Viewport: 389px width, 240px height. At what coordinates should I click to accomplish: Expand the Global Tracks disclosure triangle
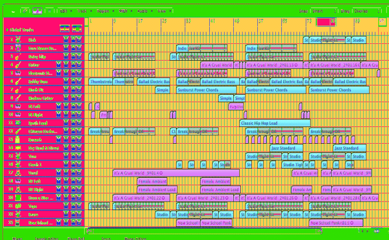(x=6, y=30)
